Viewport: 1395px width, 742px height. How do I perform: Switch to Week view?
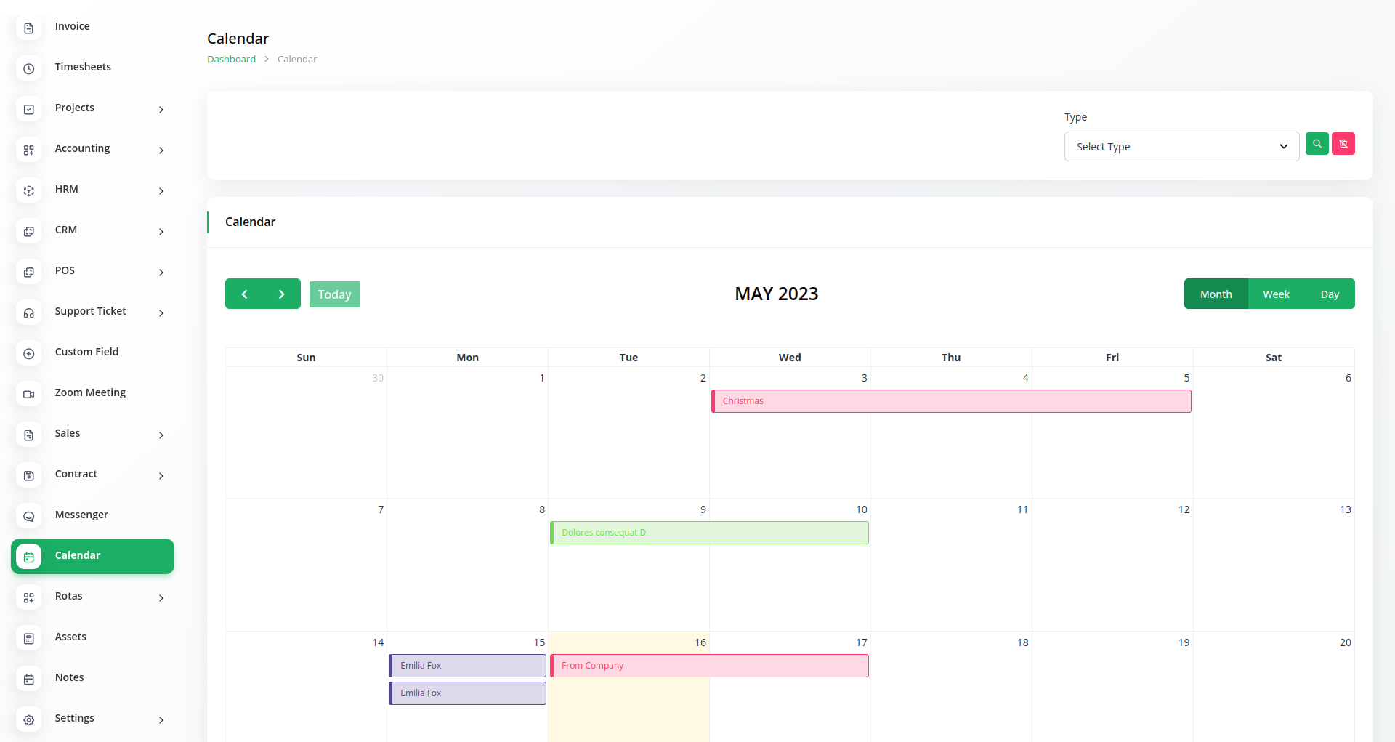coord(1276,294)
